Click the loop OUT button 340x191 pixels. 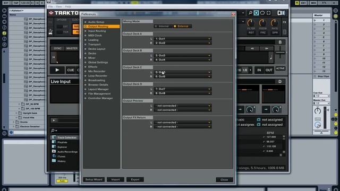coord(269,70)
